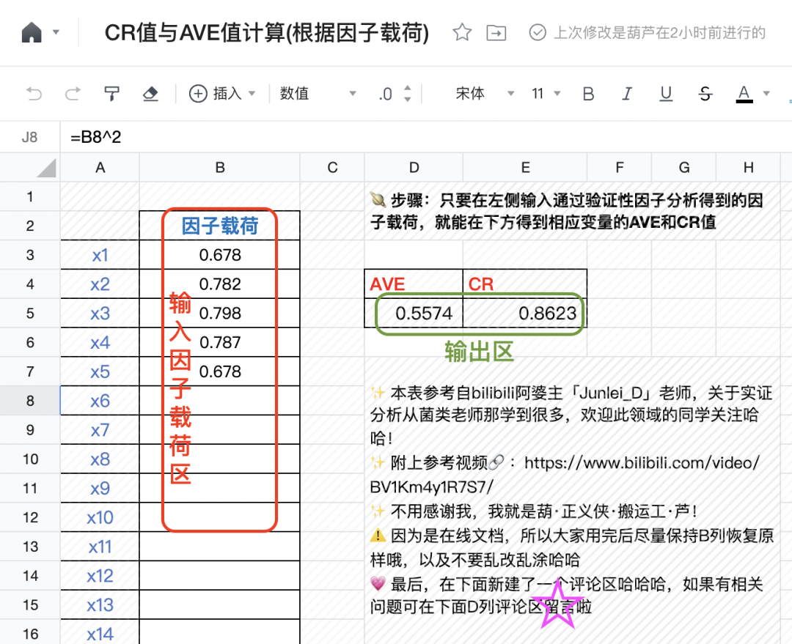This screenshot has height=644, width=792.
Task: Open the 插入 dropdown menu
Action: pos(252,94)
